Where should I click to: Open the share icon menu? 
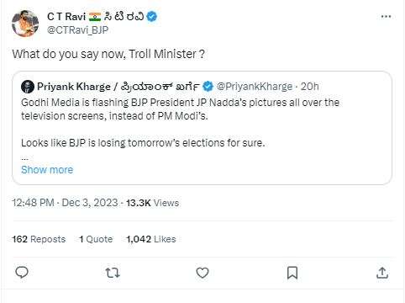pos(382,273)
